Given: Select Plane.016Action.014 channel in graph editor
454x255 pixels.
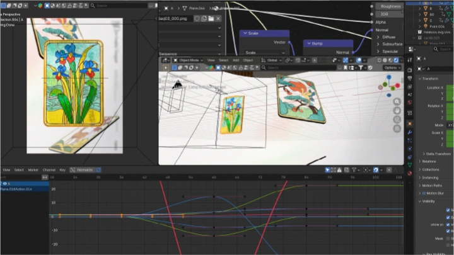Looking at the screenshot, I should click(16, 189).
